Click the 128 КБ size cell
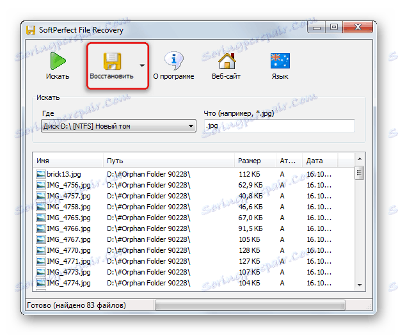Viewport: 398px width, 336px height. tap(250, 251)
